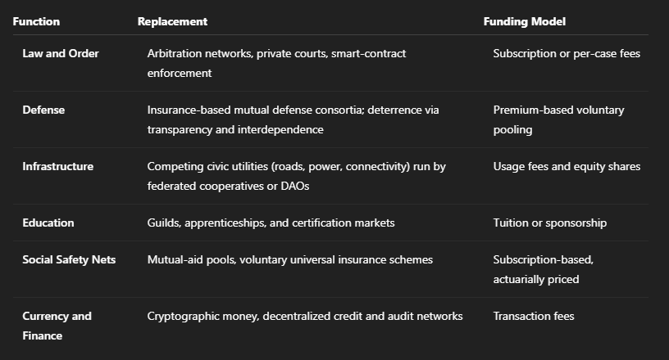Image resolution: width=669 pixels, height=360 pixels.
Task: Click the guilds and apprenticeships cell
Action: (x=271, y=223)
